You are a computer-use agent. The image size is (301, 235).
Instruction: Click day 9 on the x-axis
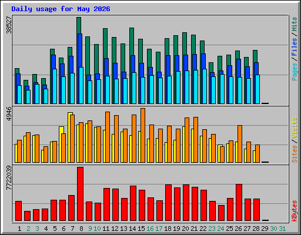(90, 229)
